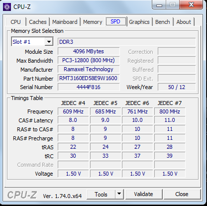Click part number RMT3160ED58E9W1600
207x206 pixels.
tap(89, 78)
